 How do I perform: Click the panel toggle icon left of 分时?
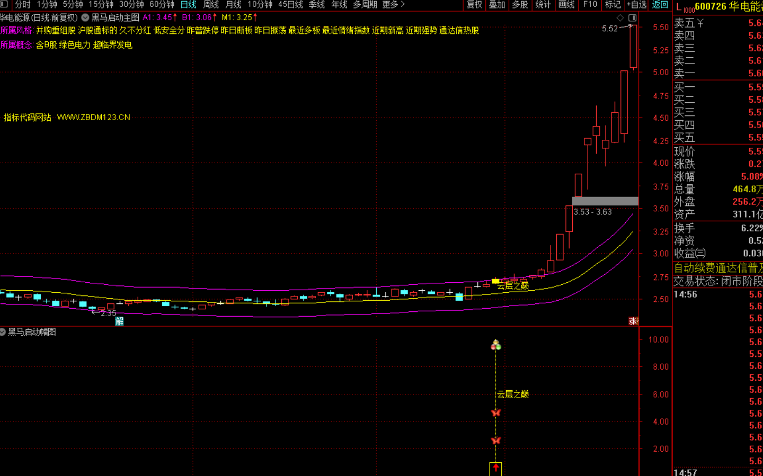4,5
